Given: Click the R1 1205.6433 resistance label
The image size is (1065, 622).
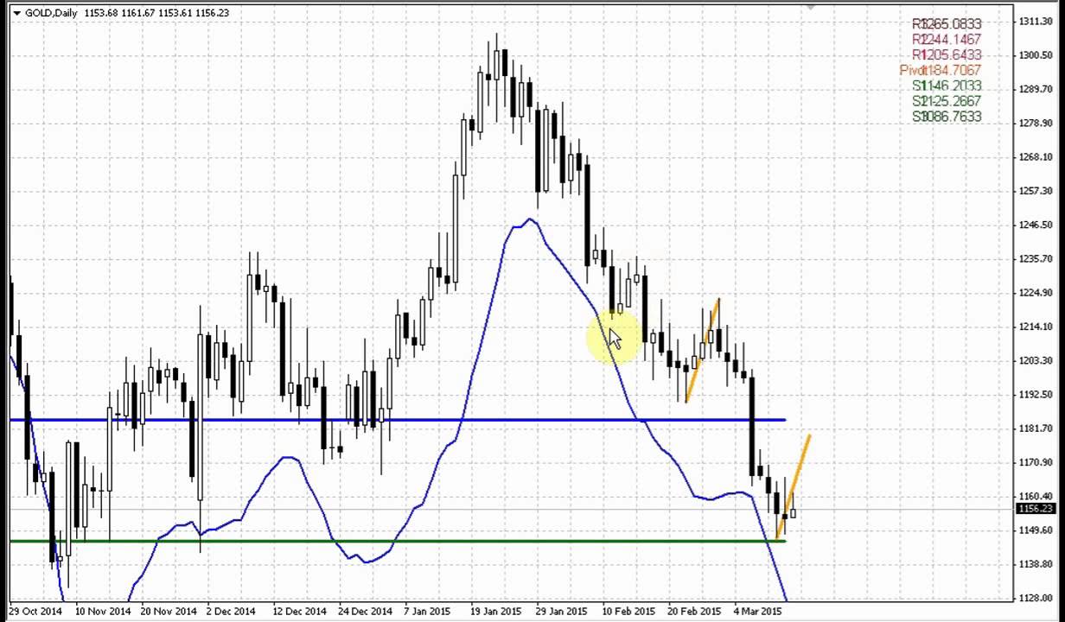Looking at the screenshot, I should tap(947, 55).
